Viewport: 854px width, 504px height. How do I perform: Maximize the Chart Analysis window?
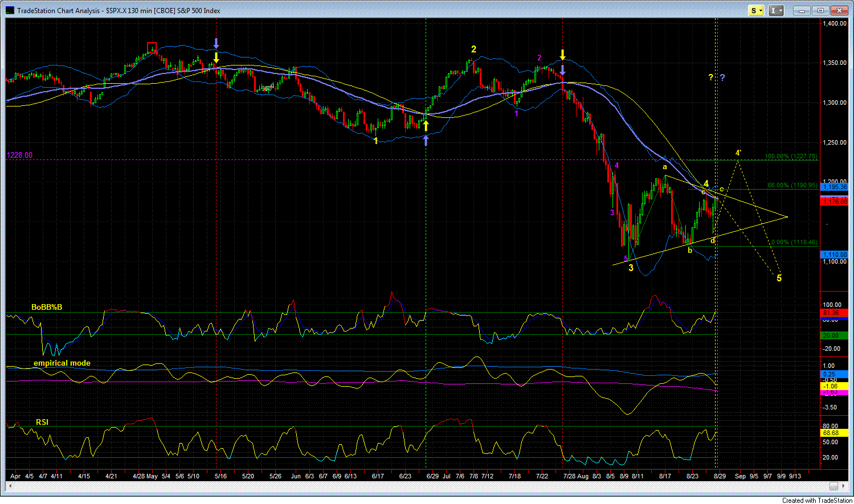820,10
